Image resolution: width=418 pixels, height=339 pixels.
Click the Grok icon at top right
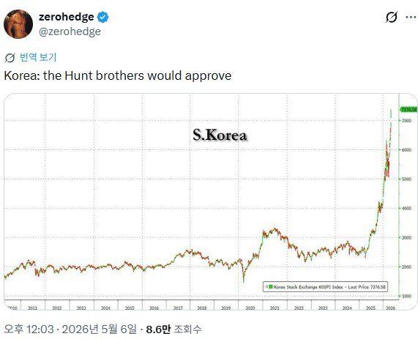392,18
